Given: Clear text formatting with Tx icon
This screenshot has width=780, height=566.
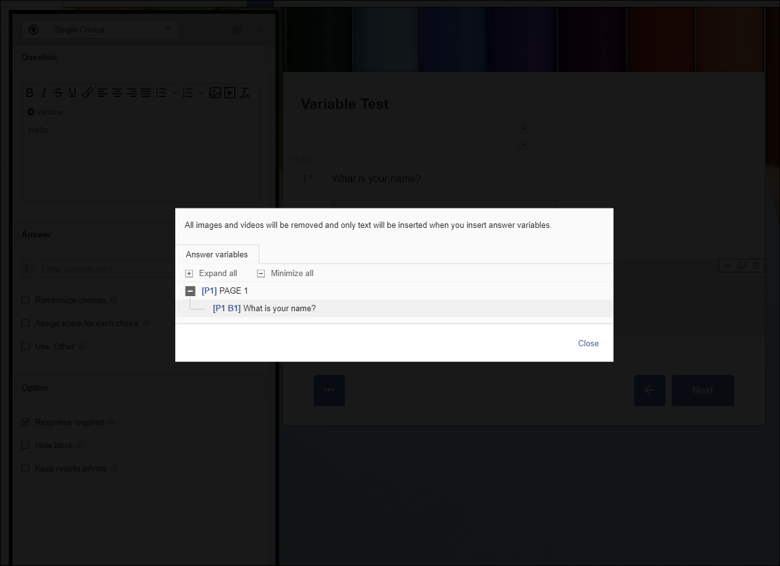Looking at the screenshot, I should [245, 93].
